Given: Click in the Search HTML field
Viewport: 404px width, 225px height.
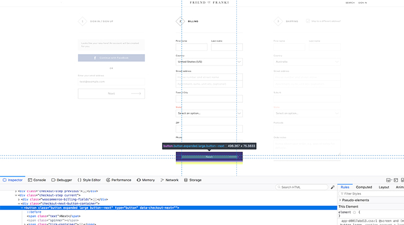Looking at the screenshot, I should pos(302,187).
